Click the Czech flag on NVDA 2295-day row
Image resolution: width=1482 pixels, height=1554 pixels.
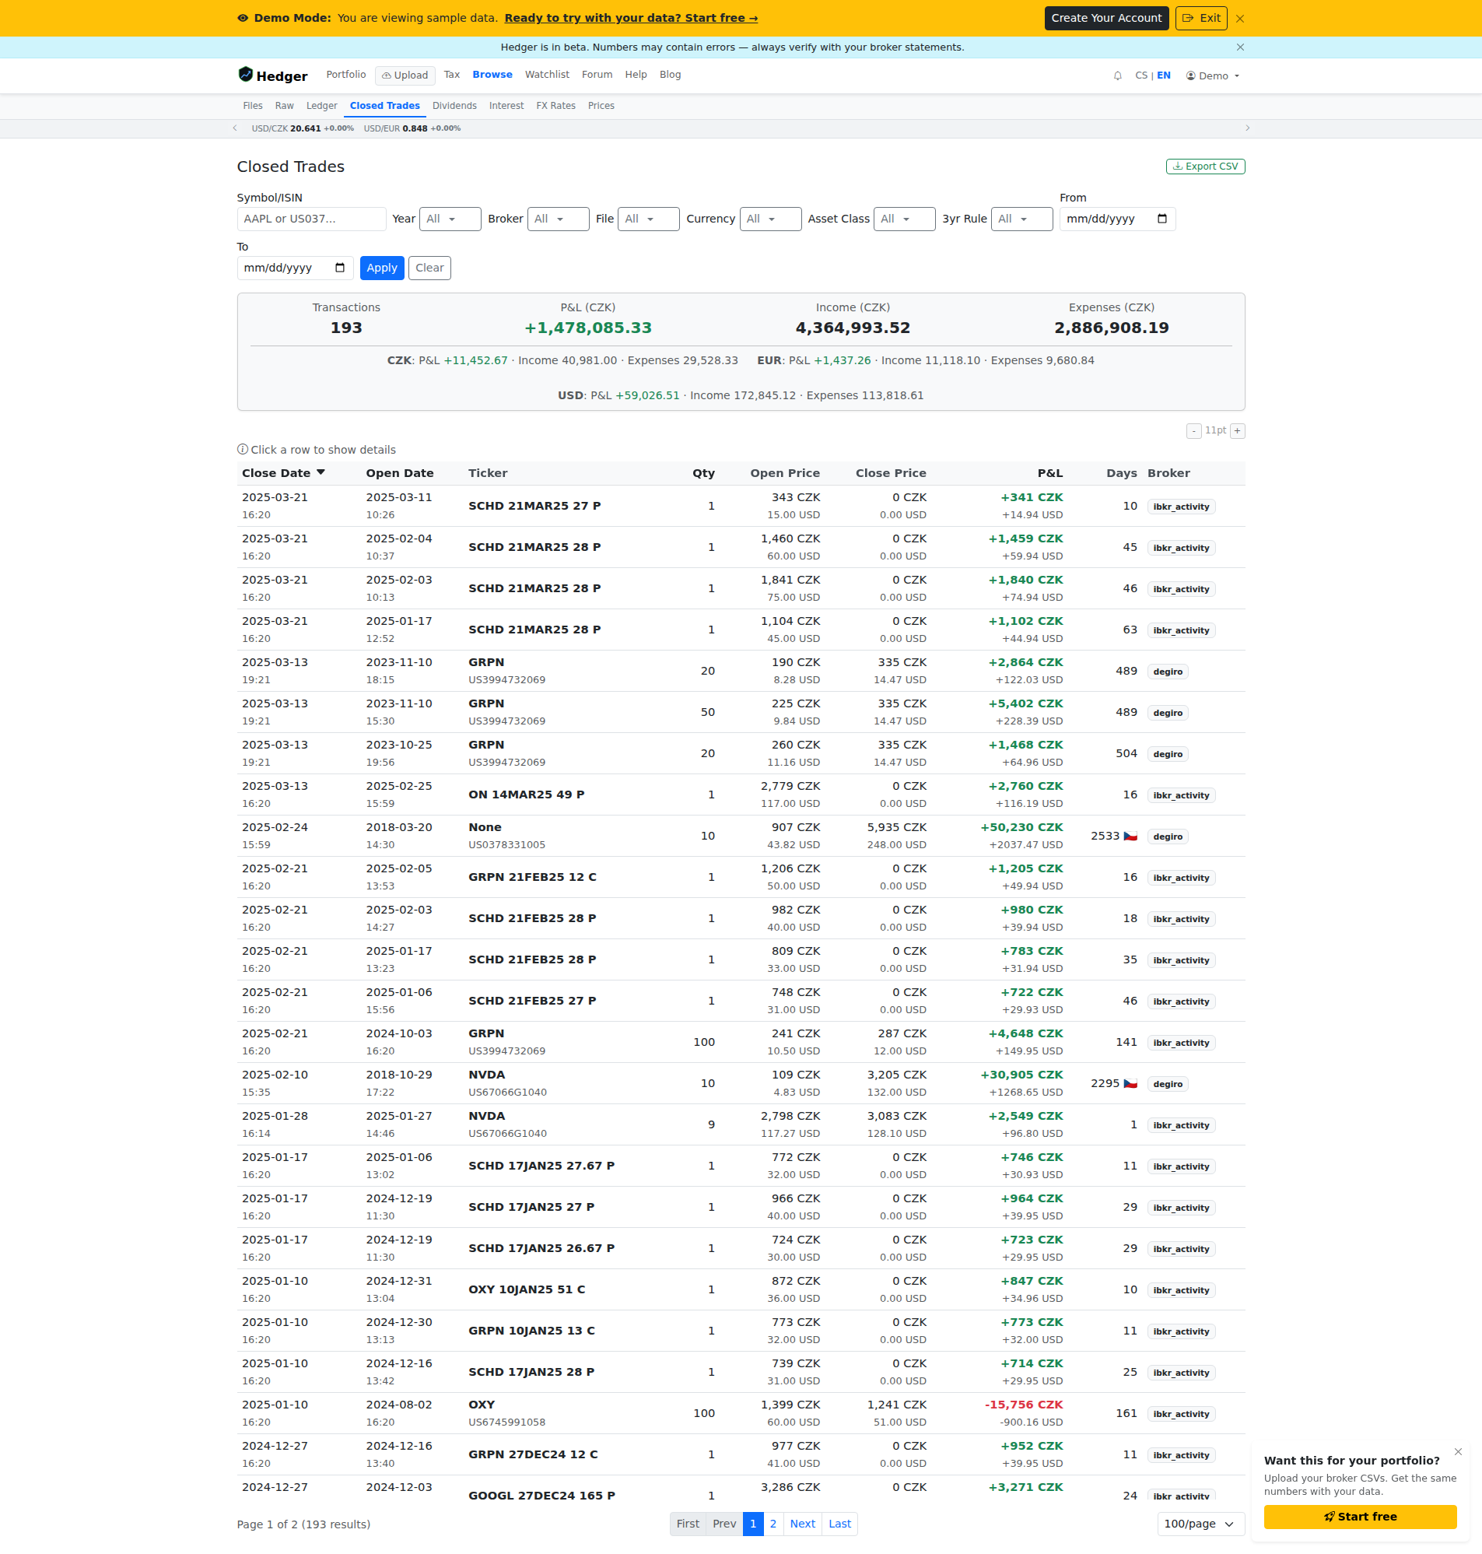coord(1130,1083)
